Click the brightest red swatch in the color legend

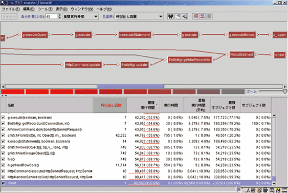click(13, 91)
